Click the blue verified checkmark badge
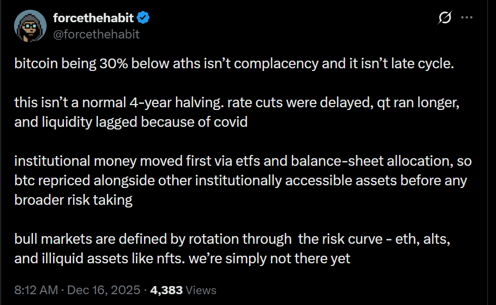Viewport: 496px width, 305px height. pyautogui.click(x=143, y=18)
